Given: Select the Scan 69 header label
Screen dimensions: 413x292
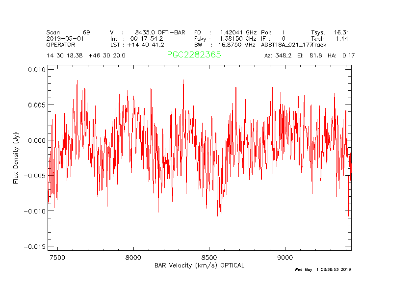Looking at the screenshot, I should (68, 32).
